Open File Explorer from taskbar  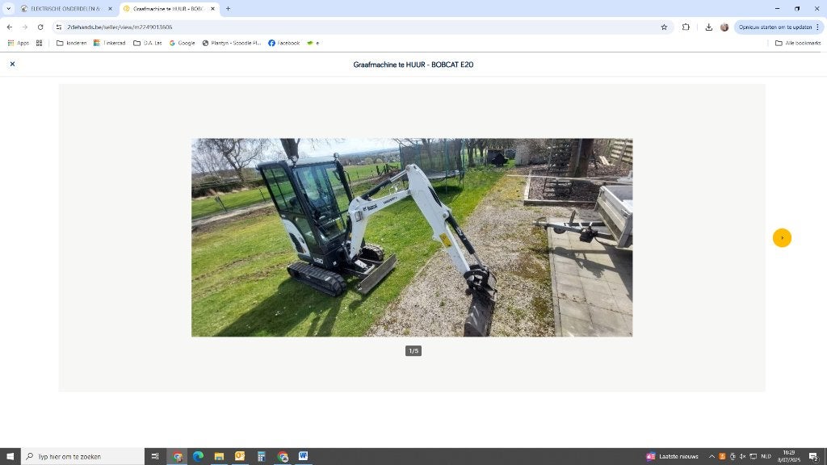pos(219,457)
